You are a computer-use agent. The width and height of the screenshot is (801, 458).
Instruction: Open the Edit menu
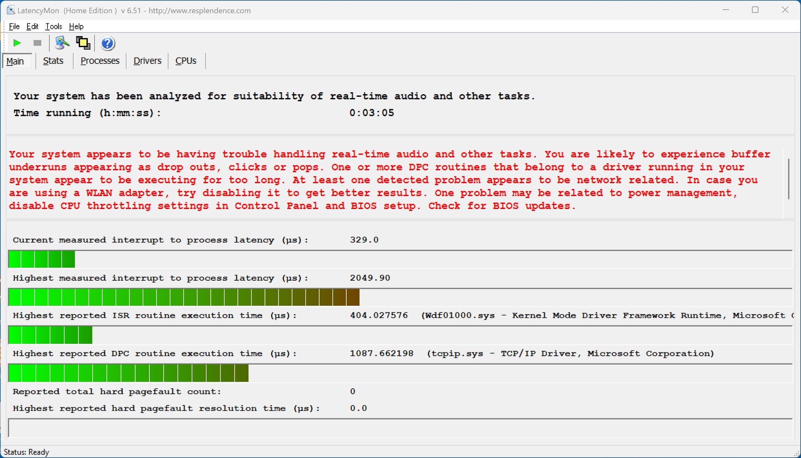(x=32, y=26)
